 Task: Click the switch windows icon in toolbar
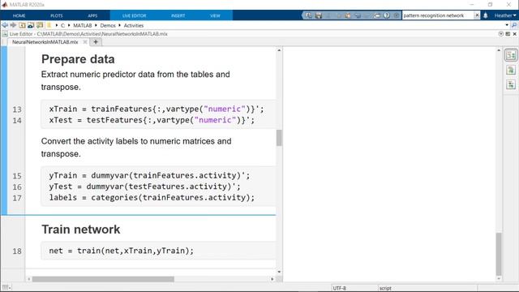377,15
